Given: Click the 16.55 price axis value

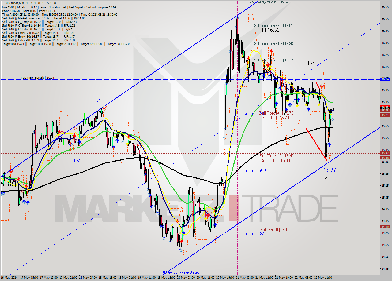Looking at the screenshot, I should (x=385, y=19).
